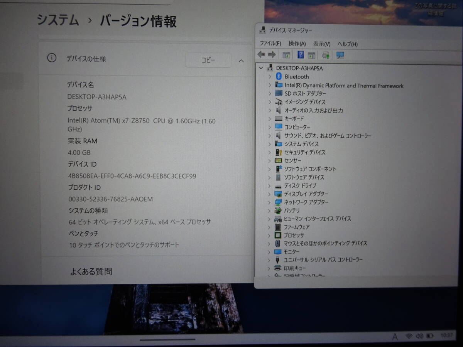The image size is (463, 347).
Task: Expand the SD ホスト アダプター node
Action: pos(270,94)
